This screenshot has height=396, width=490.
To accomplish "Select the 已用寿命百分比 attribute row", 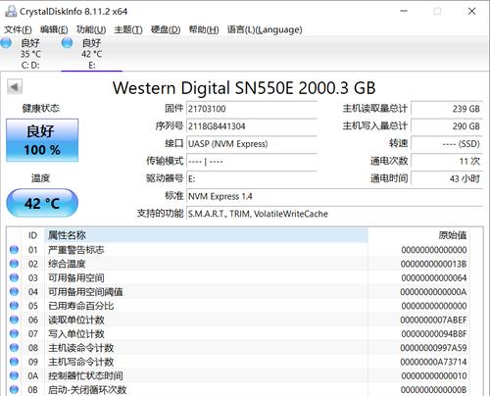I will pyautogui.click(x=238, y=306).
